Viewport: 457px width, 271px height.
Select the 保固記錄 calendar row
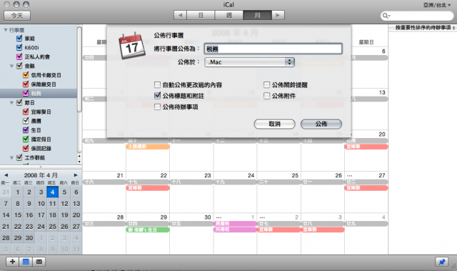click(x=39, y=149)
